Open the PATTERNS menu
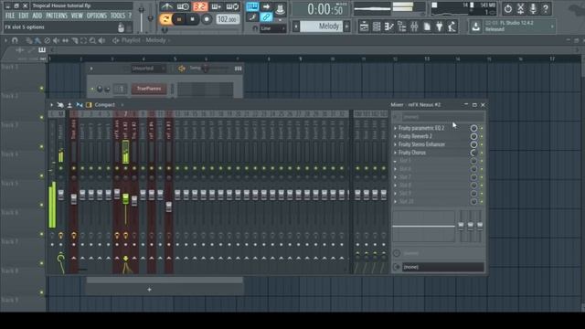The height and width of the screenshot is (329, 585). tap(57, 16)
